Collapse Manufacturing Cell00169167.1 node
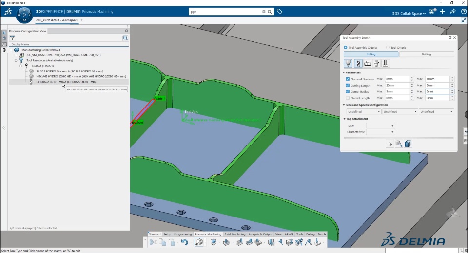The image size is (468, 253). (x=11, y=50)
